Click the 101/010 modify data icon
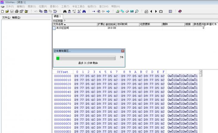 55,12
